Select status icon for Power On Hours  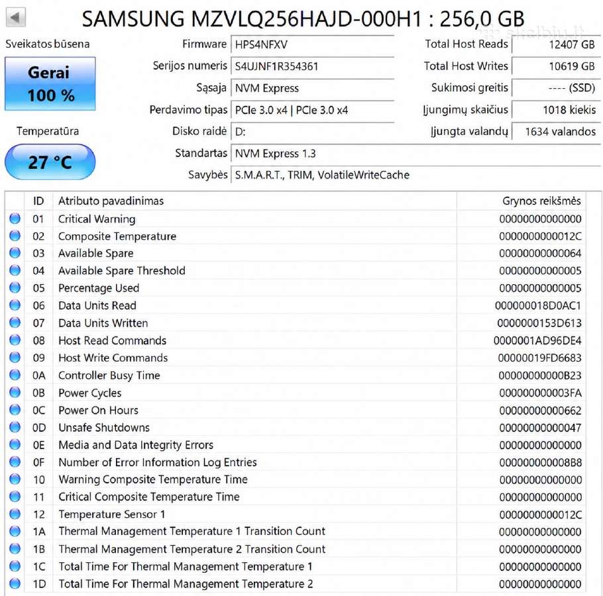[15, 410]
